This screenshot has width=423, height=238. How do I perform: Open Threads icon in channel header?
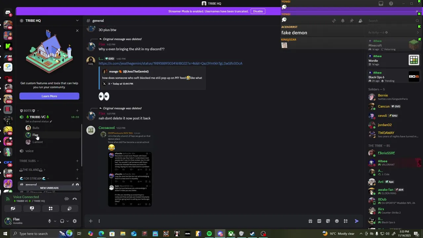pos(334,20)
